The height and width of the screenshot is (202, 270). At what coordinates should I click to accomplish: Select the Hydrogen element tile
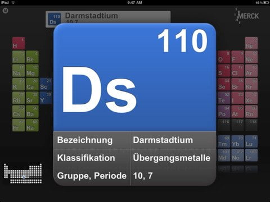(x=19, y=43)
